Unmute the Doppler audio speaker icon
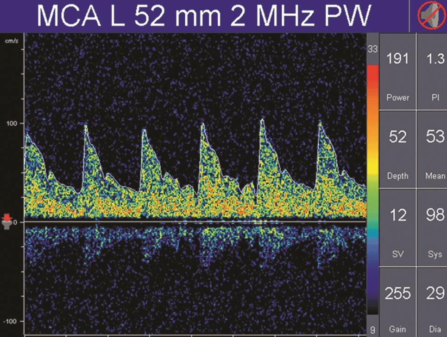Image resolution: width=447 pixels, height=337 pixels. (429, 16)
